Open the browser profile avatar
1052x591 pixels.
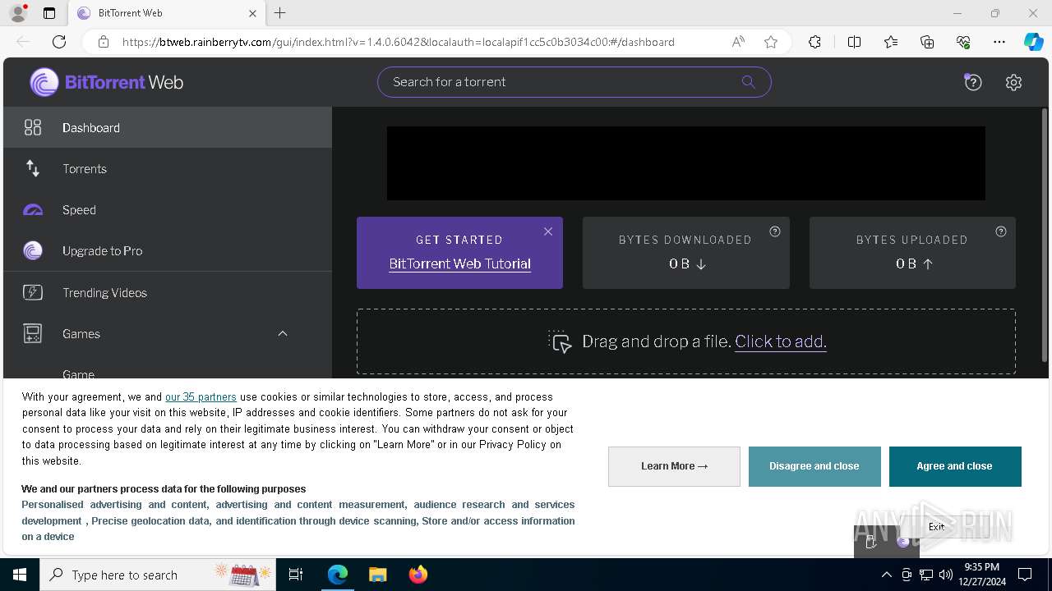[x=17, y=13]
